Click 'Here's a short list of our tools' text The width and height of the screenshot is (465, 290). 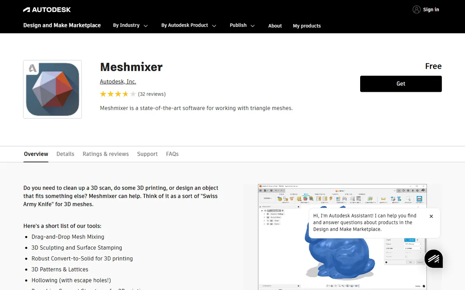coord(62,226)
